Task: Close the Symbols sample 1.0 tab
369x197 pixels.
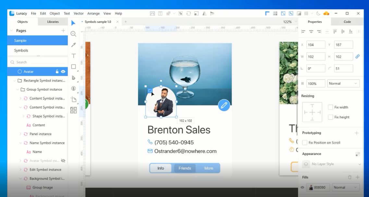Action: [x=117, y=22]
